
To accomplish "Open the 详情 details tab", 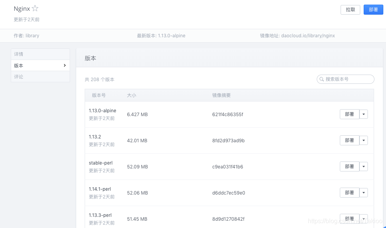I will click(40, 54).
